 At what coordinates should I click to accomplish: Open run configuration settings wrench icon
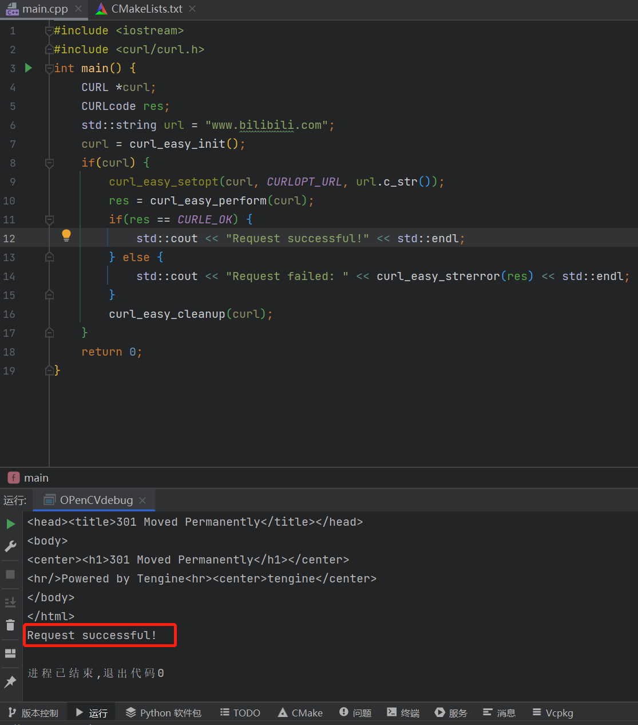pos(10,546)
